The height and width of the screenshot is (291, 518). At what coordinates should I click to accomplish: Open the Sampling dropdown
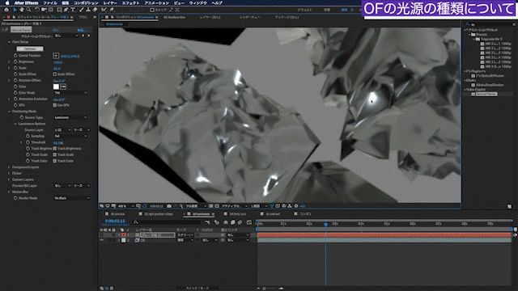tap(70, 136)
